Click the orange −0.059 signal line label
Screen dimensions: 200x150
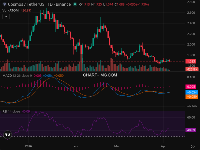point(192,97)
